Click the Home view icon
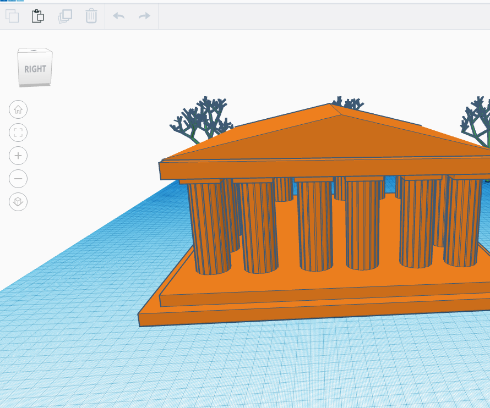Image resolution: width=490 pixels, height=408 pixels. tap(18, 109)
